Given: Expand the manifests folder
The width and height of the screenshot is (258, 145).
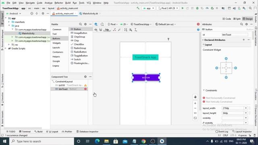Looking at the screenshot, I should 9,22.
